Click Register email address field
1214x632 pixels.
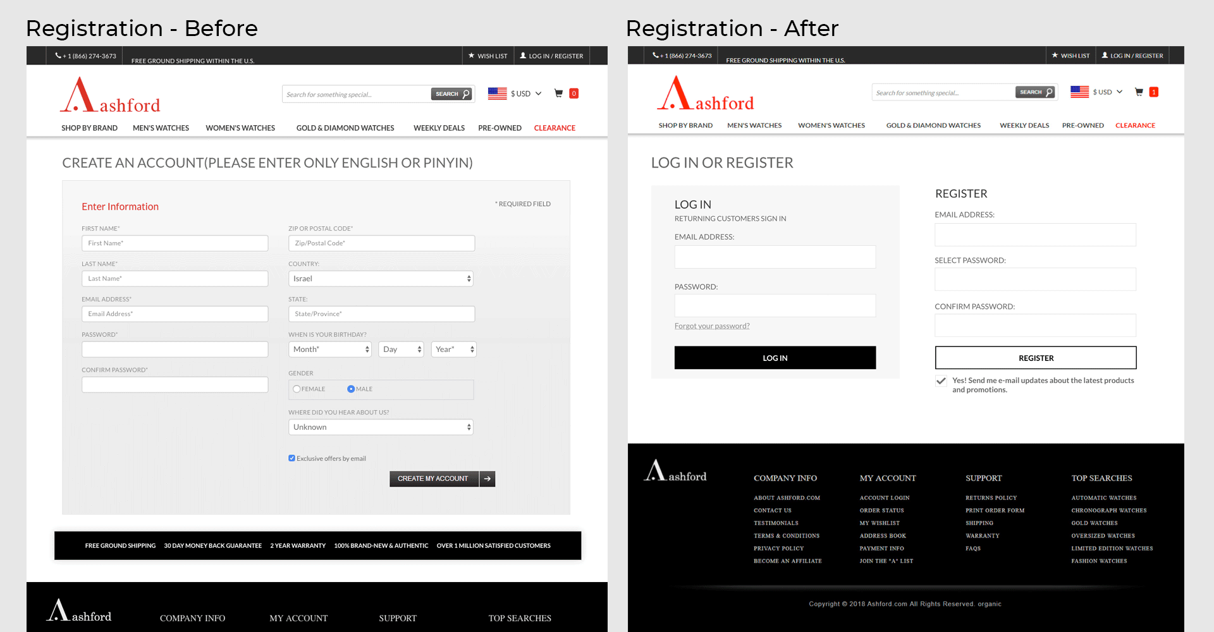click(1036, 235)
